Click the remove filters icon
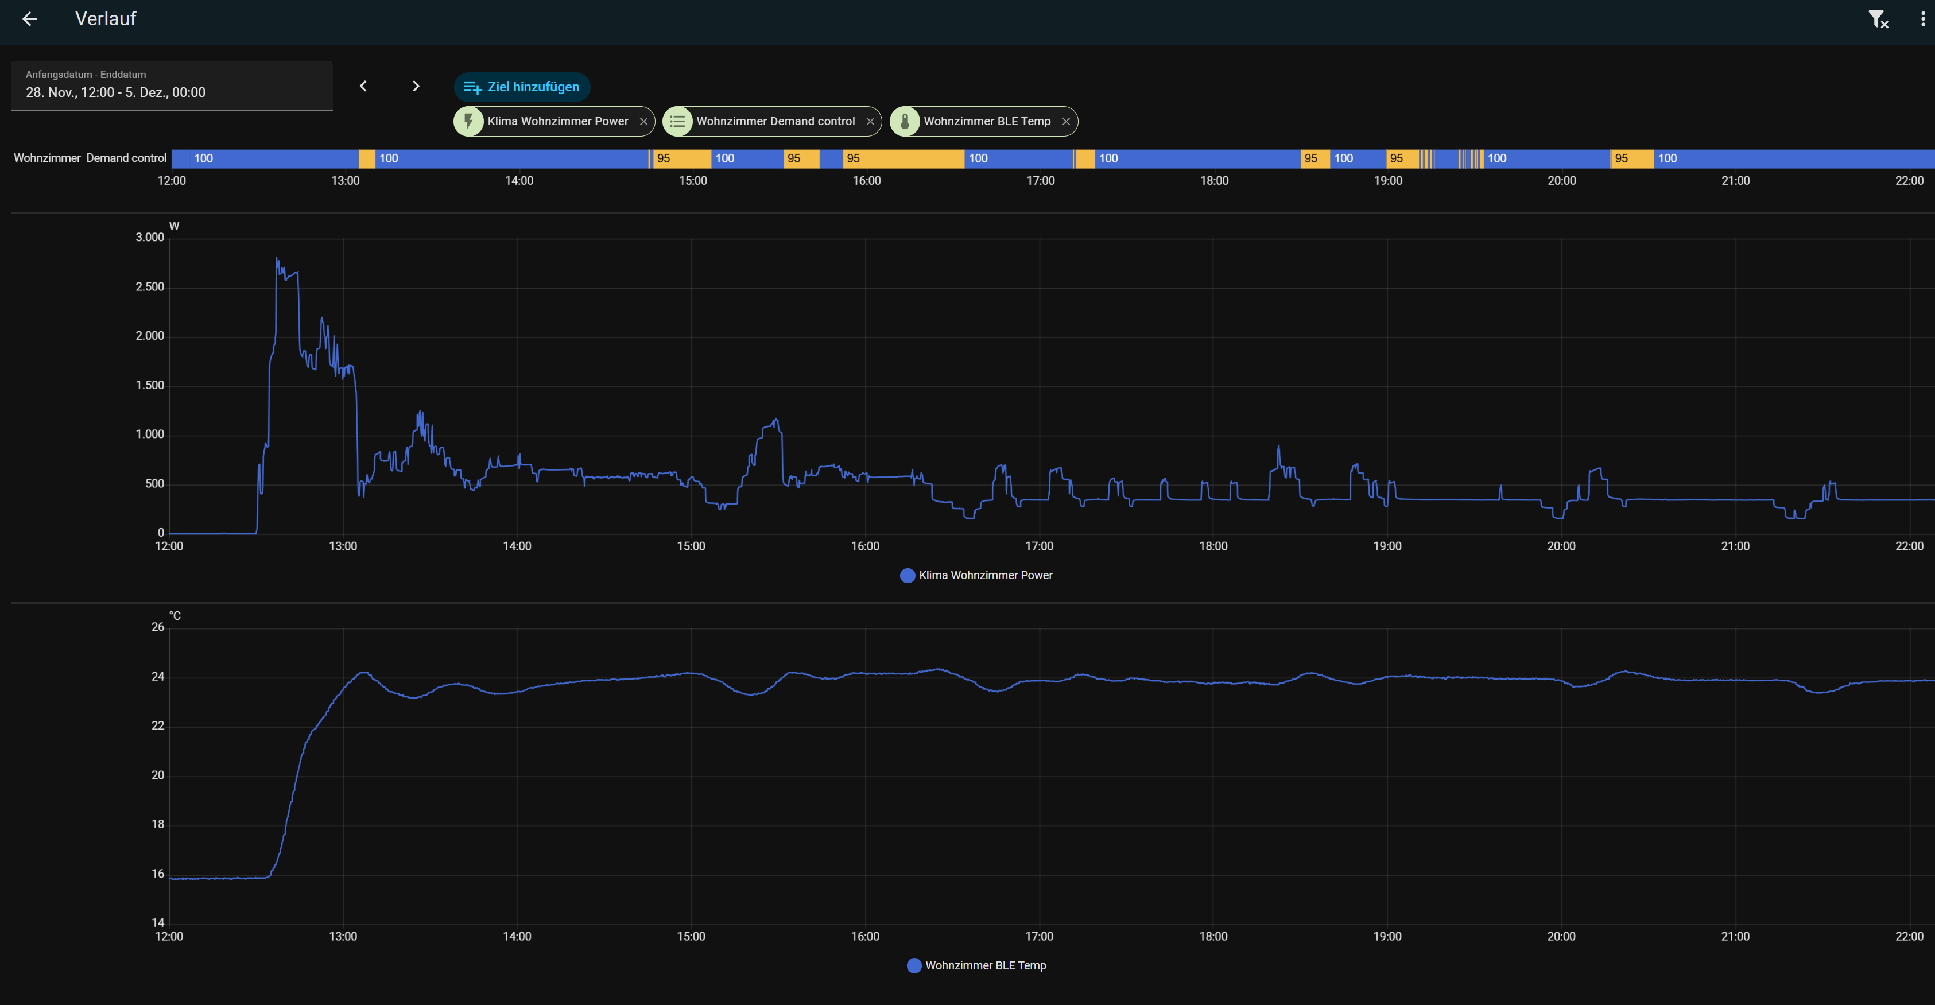This screenshot has width=1935, height=1005. click(x=1878, y=20)
